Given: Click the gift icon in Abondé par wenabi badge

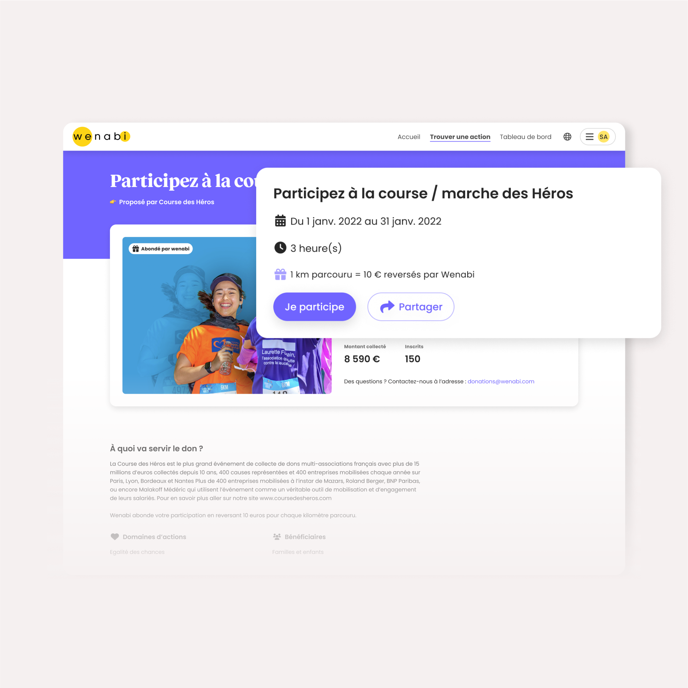Looking at the screenshot, I should coord(136,249).
